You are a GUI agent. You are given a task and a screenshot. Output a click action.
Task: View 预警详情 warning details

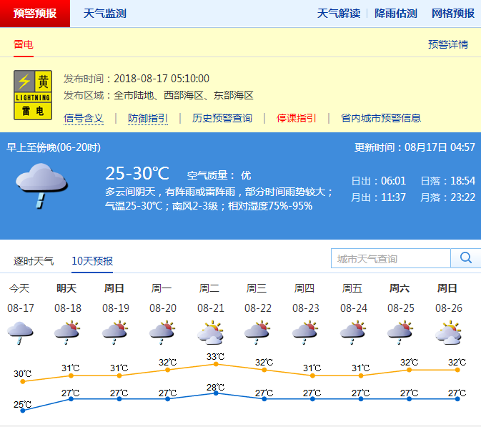[x=448, y=44]
